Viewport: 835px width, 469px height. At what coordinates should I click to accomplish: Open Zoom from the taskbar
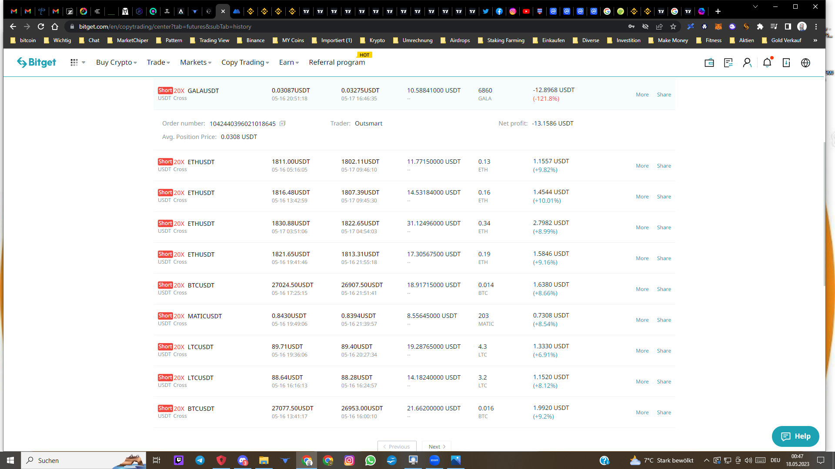pos(434,460)
